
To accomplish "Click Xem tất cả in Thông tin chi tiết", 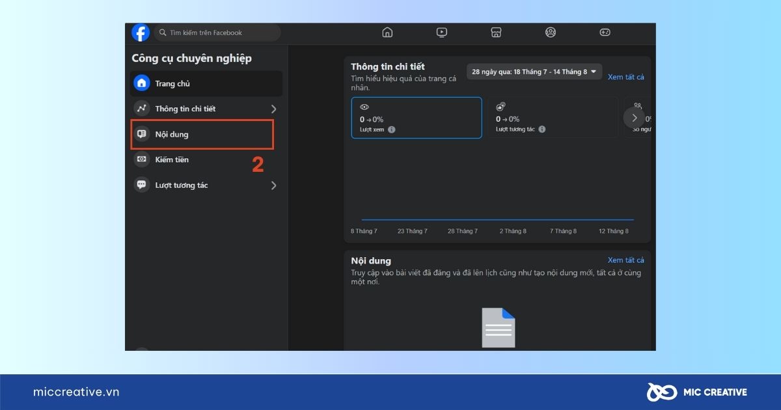I will tap(626, 77).
